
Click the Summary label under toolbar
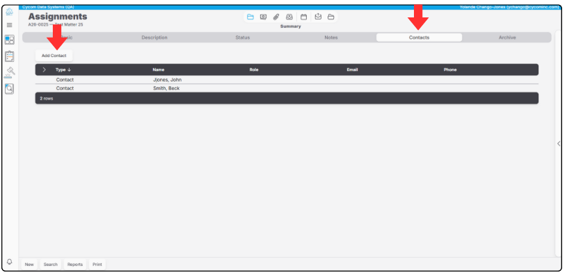click(x=290, y=26)
